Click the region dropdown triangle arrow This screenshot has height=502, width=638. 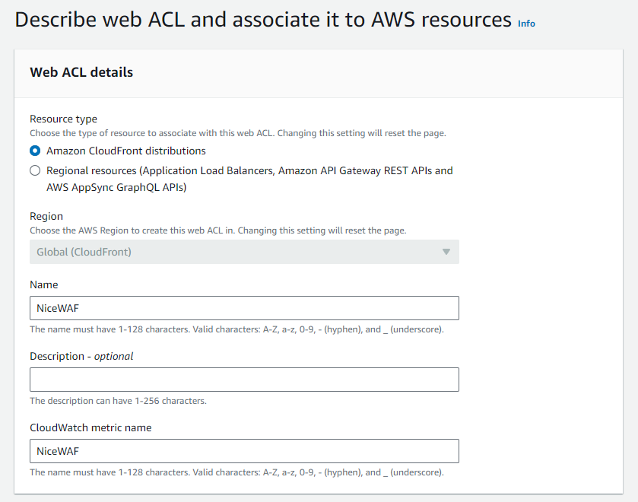point(446,252)
